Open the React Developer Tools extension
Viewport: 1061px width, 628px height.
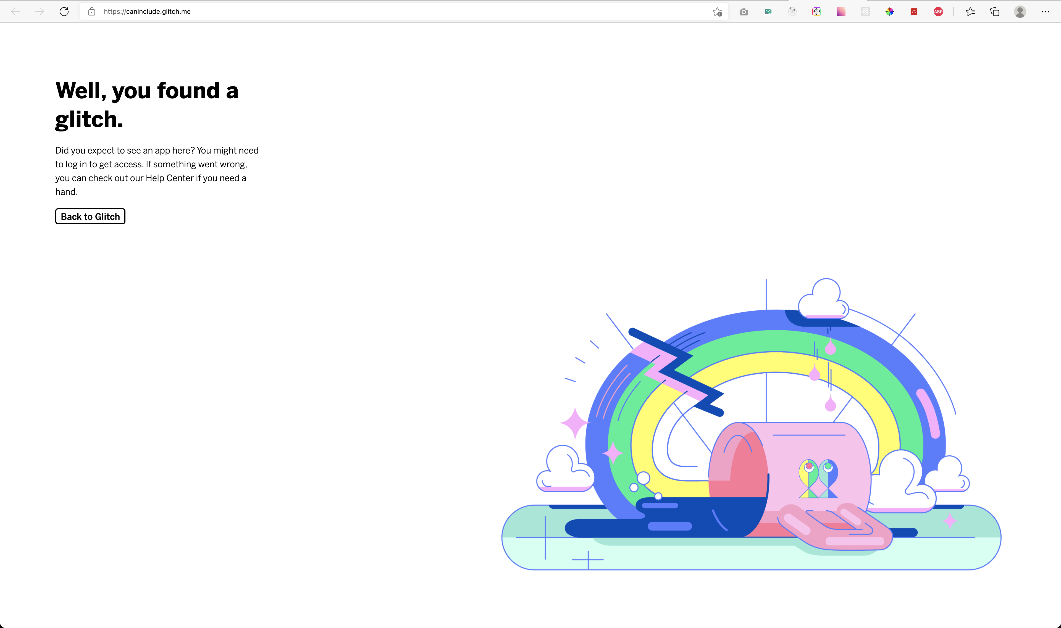[865, 11]
